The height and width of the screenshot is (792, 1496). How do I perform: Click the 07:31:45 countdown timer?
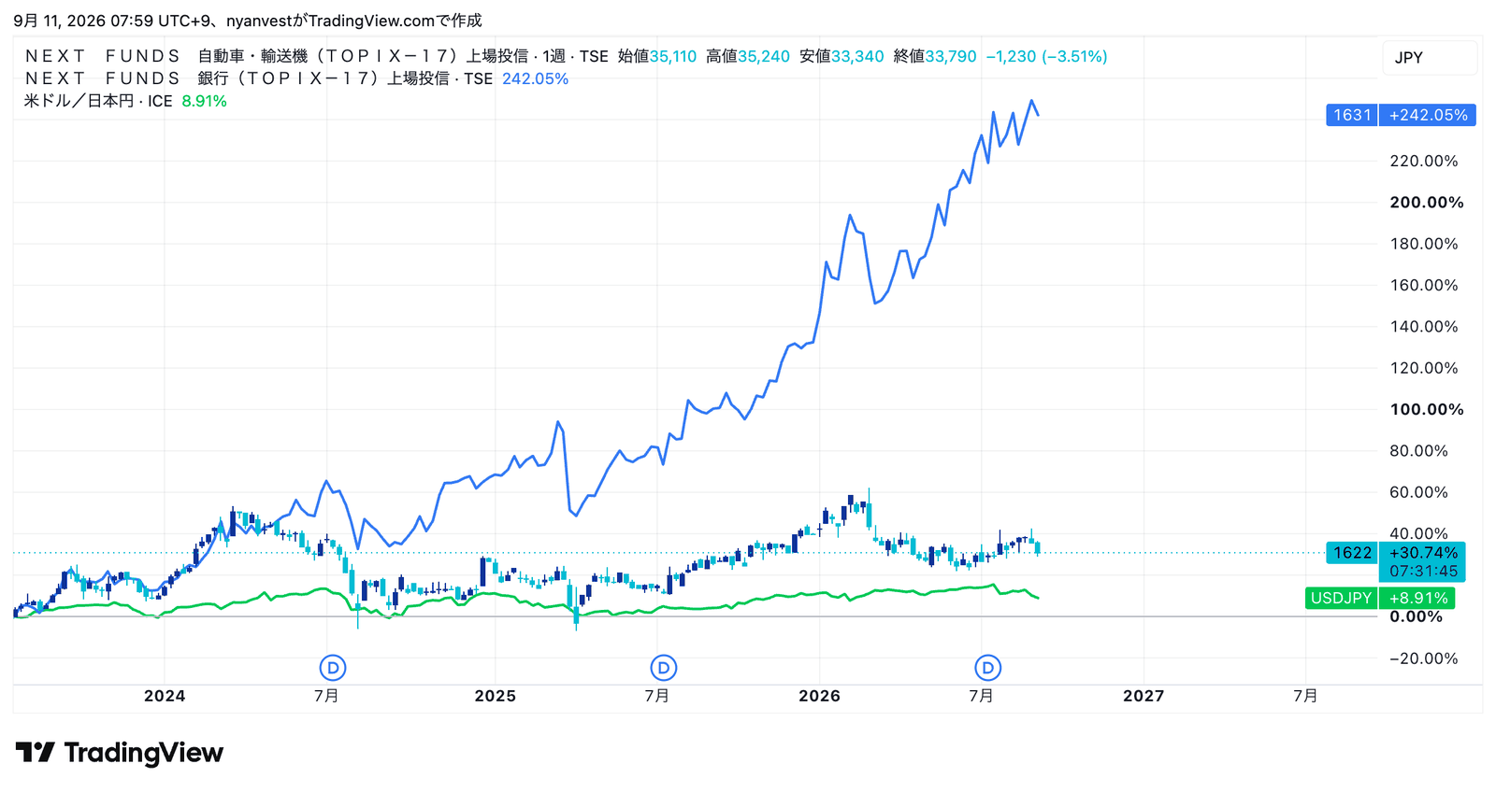[x=1423, y=572]
